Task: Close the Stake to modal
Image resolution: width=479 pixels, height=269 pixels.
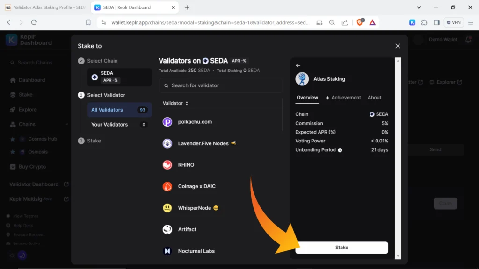Action: tap(398, 46)
